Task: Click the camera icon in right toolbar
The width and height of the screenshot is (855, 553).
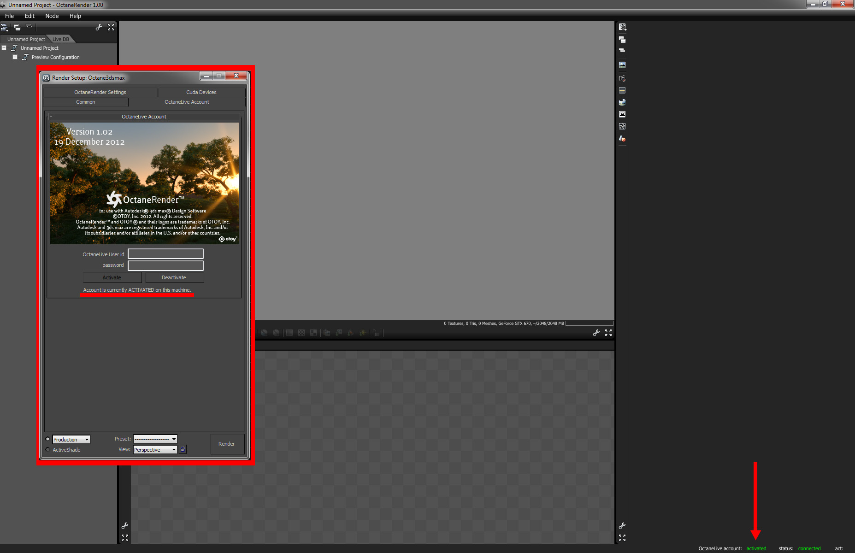Action: 622,78
